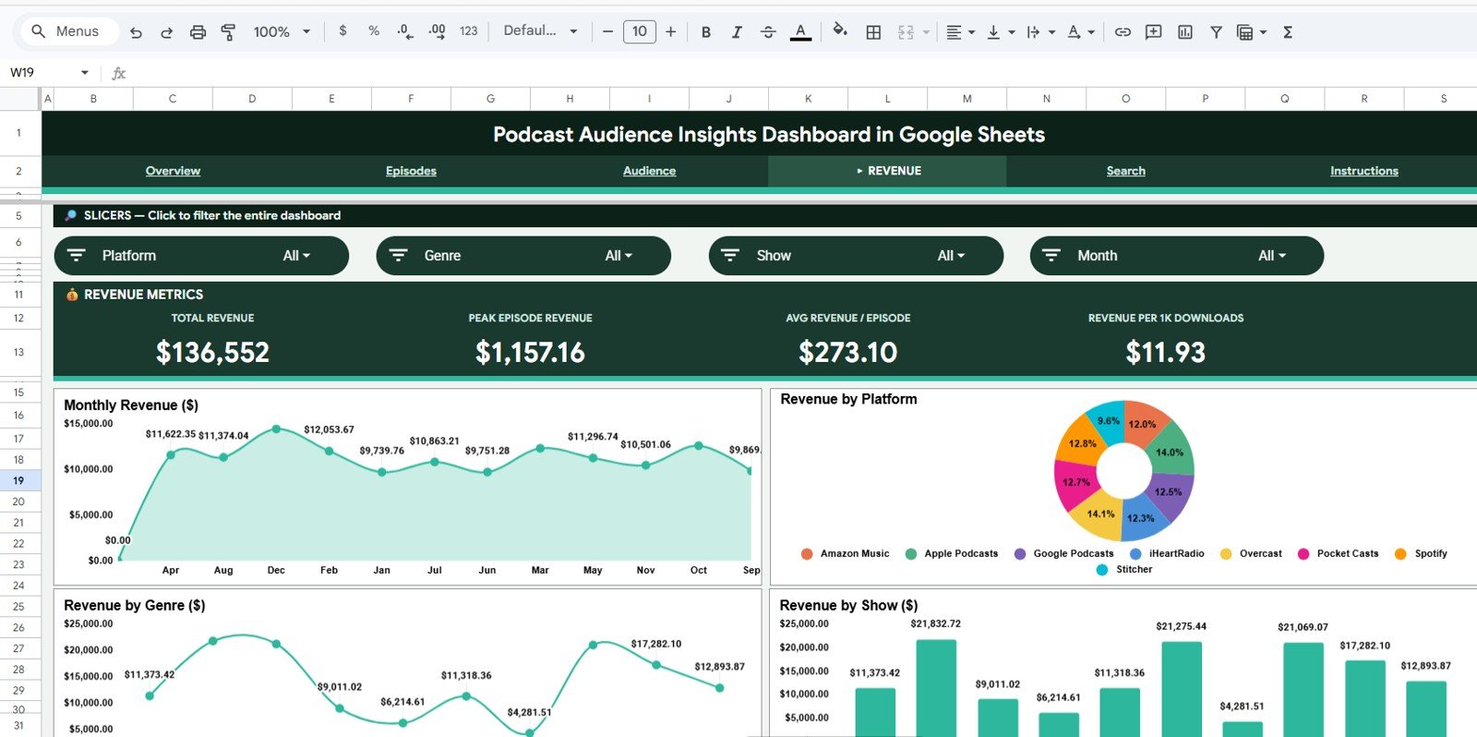
Task: Select the Paint format tool
Action: 228,31
